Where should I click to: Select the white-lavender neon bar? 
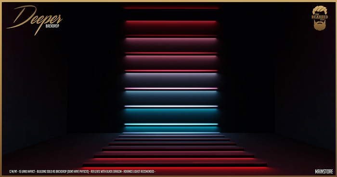pos(171,106)
